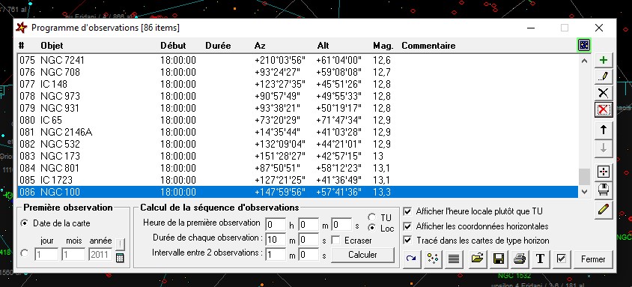Open a program file with the folder icon
Viewport: 632px width, 287px height.
pyautogui.click(x=477, y=259)
